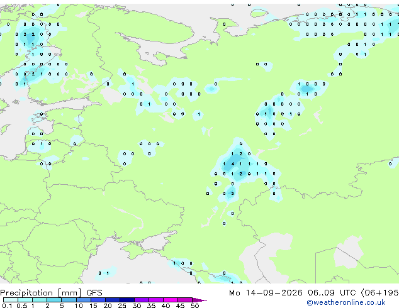This screenshot has height=308, width=399.
Task: Click the Mo 14-09-2026 forecast date label
Action: (x=266, y=293)
